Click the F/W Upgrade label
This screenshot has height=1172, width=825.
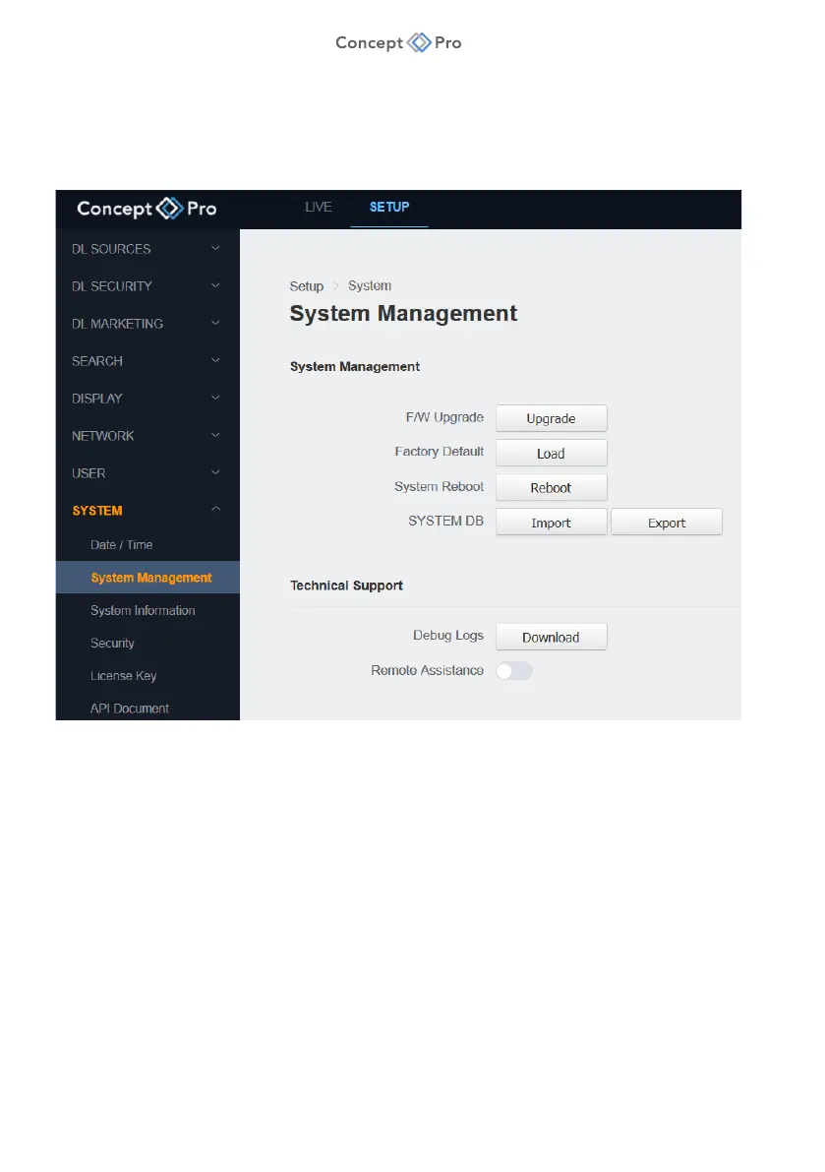(x=445, y=417)
